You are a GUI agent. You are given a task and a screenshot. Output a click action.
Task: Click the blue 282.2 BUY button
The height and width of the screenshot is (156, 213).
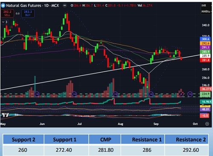coord(28,14)
